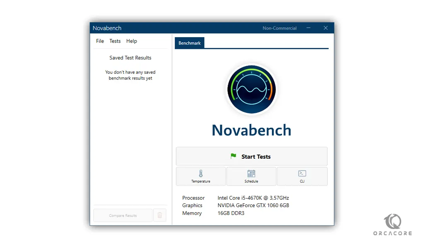Select the Benchmark tab

[x=190, y=43]
